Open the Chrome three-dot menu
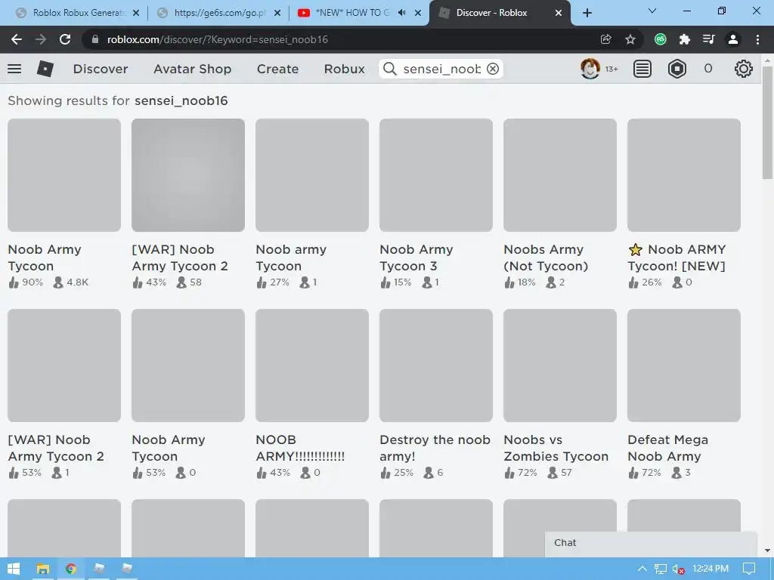Image resolution: width=774 pixels, height=580 pixels. (x=757, y=39)
